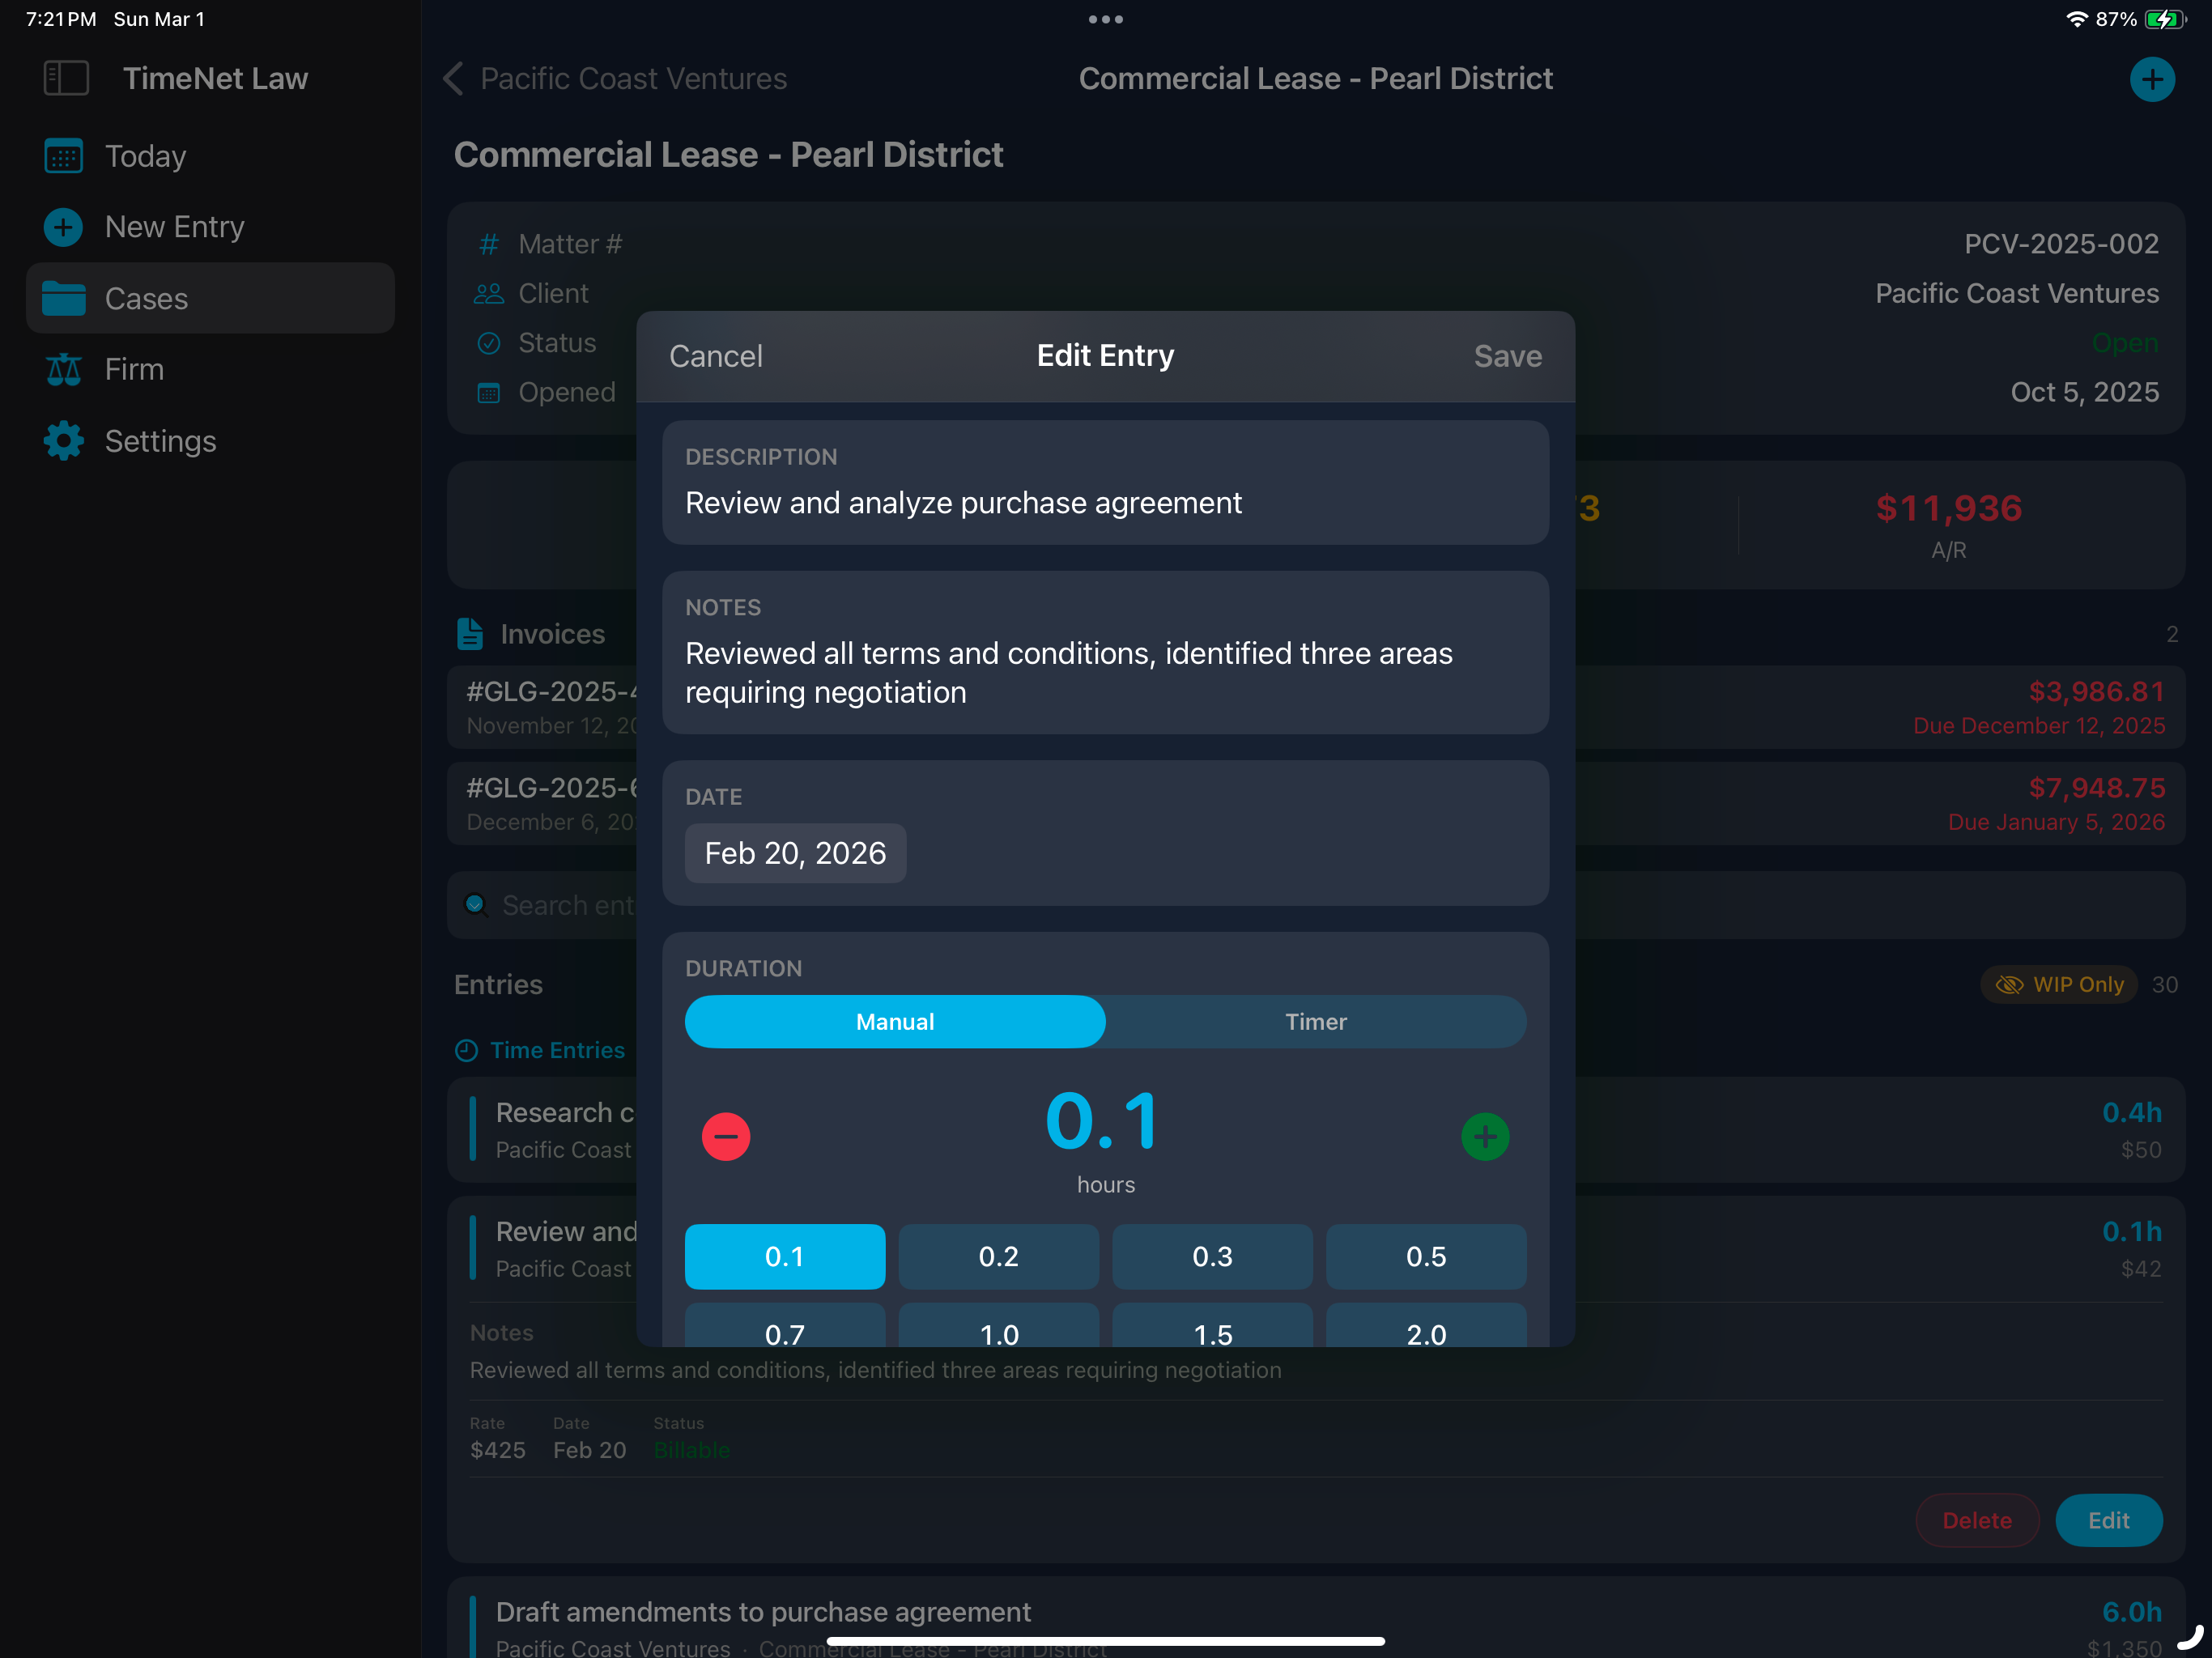Image resolution: width=2212 pixels, height=1658 pixels.
Task: Cancel the Edit Entry dialog
Action: click(x=716, y=356)
